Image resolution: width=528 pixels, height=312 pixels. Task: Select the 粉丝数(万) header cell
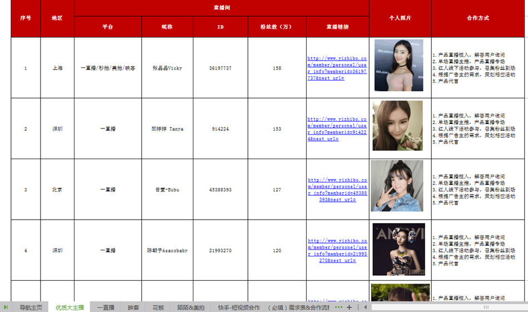(277, 27)
